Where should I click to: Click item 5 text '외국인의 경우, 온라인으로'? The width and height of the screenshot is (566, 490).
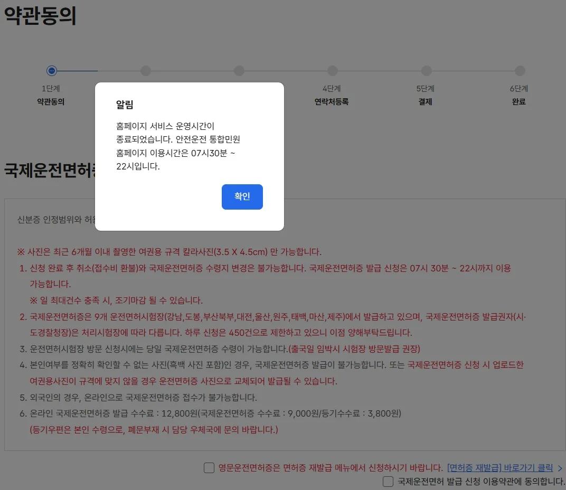tap(138, 398)
